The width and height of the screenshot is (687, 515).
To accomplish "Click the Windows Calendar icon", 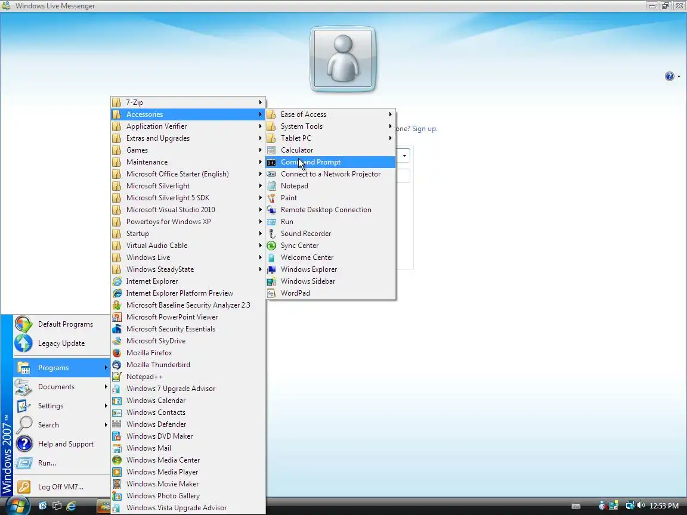I will (x=117, y=401).
